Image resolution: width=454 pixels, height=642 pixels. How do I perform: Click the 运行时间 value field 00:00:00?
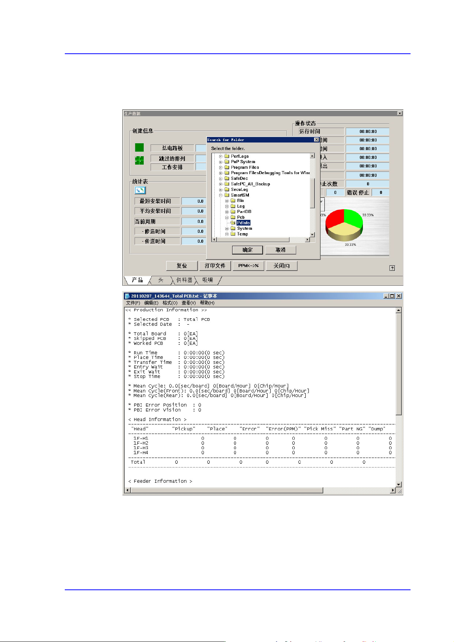(x=367, y=131)
